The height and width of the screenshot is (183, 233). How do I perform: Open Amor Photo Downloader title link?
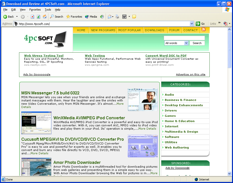[x=77, y=162]
